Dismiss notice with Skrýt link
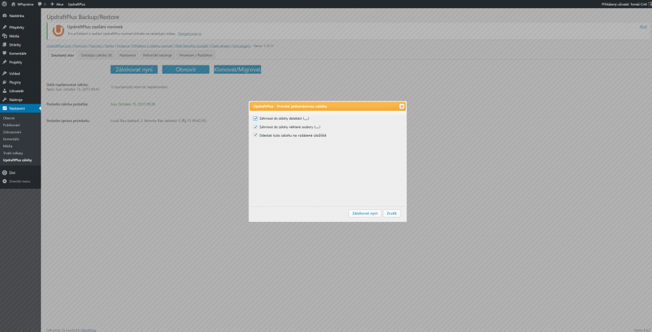This screenshot has height=332, width=652. point(643,27)
